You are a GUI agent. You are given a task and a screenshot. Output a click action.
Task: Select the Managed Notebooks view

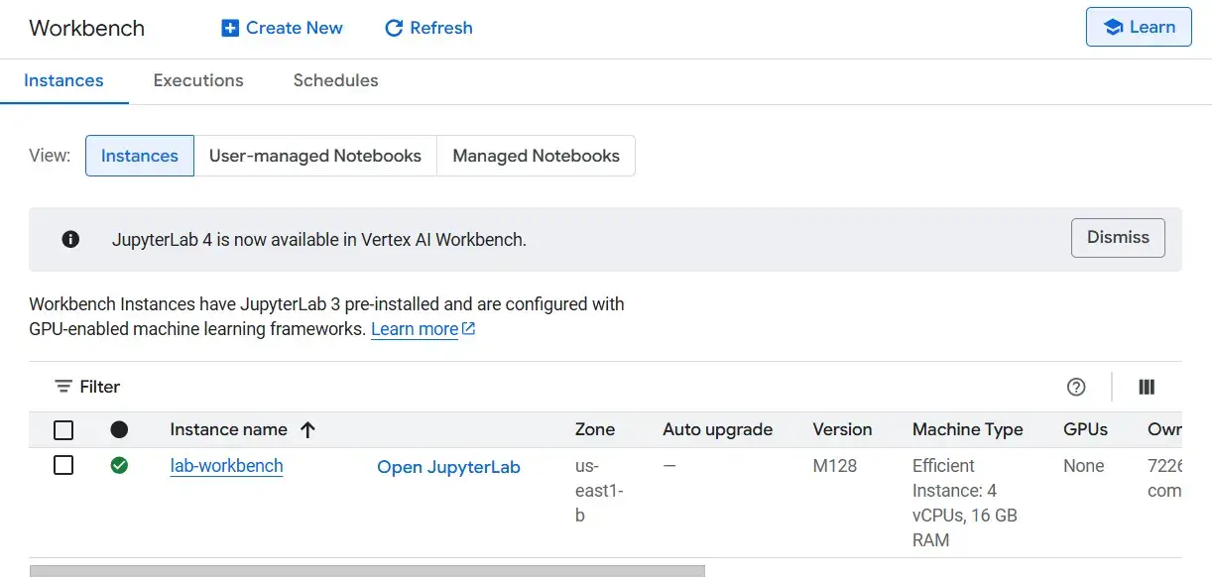coord(536,156)
